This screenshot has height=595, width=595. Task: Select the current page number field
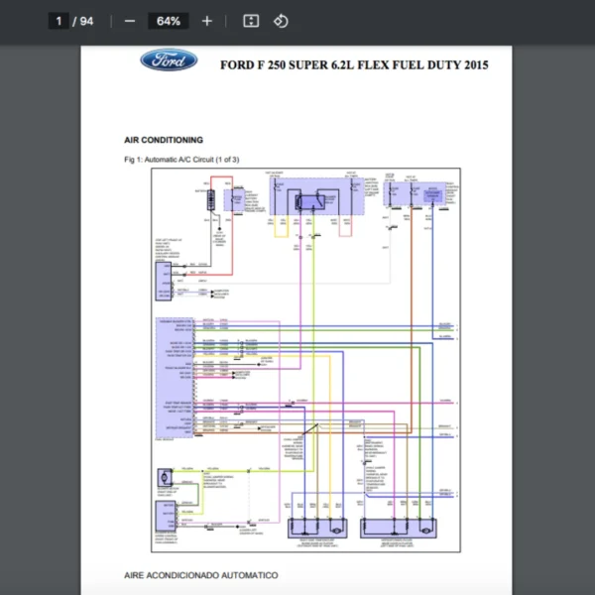click(59, 21)
